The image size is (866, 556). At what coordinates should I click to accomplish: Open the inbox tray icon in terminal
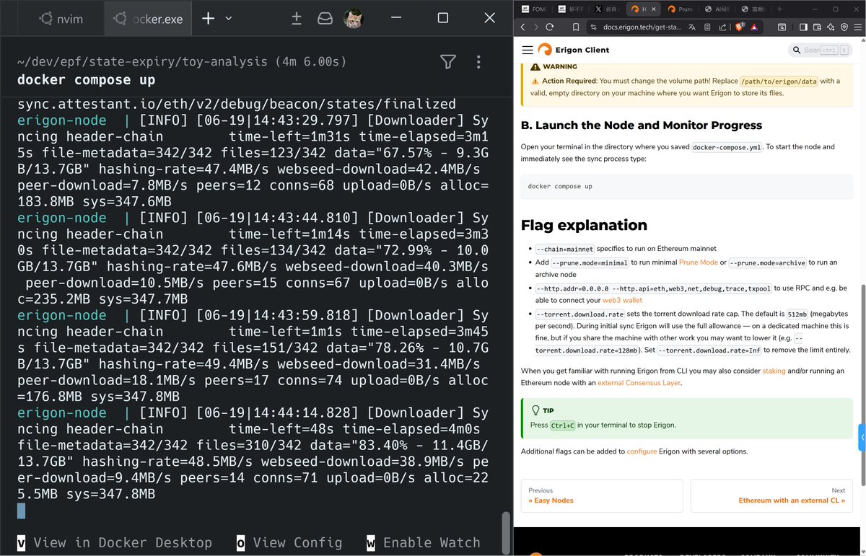click(325, 19)
